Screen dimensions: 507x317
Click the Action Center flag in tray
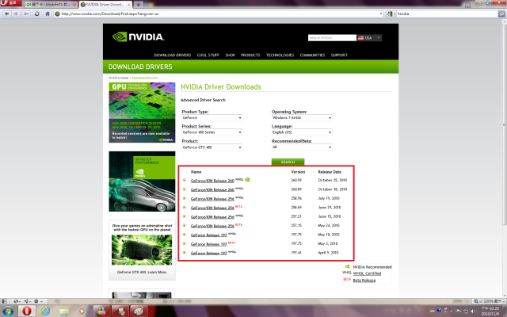pyautogui.click(x=458, y=311)
